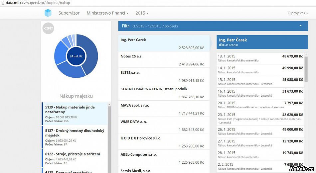316x173 pixels.
Task: Open the Ministerstvo financí dropdown
Action: [x=107, y=13]
